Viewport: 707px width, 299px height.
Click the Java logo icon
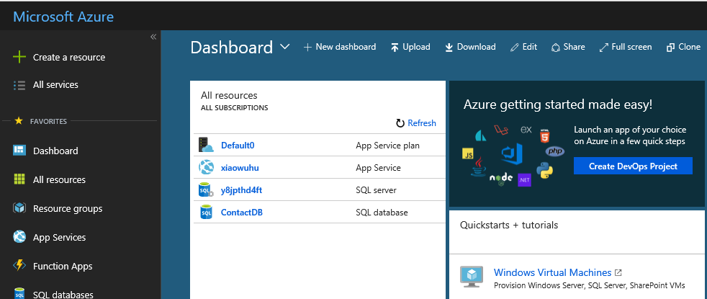478,167
